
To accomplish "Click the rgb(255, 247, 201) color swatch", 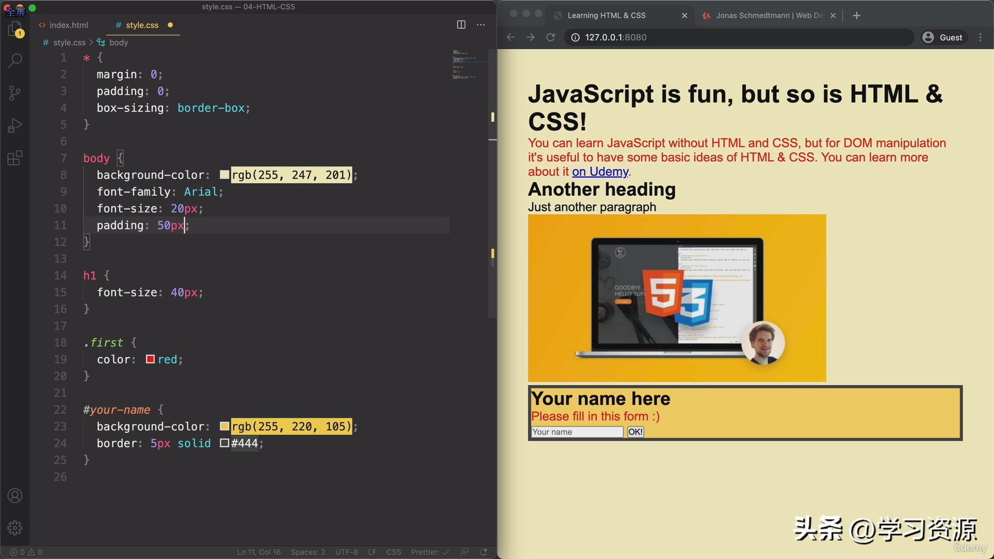I will coord(224,174).
